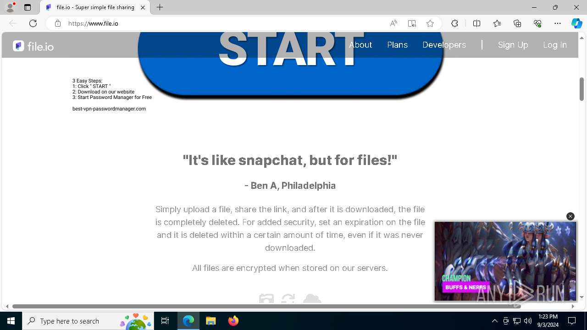Click the snapchat quote heading

(290, 160)
